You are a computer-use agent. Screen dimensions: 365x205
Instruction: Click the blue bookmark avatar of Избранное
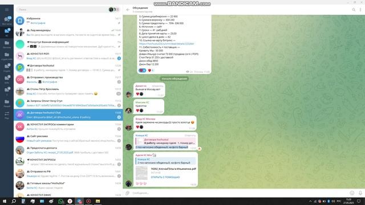pos(20,20)
